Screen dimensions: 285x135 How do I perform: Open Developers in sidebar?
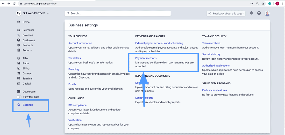click(x=29, y=92)
